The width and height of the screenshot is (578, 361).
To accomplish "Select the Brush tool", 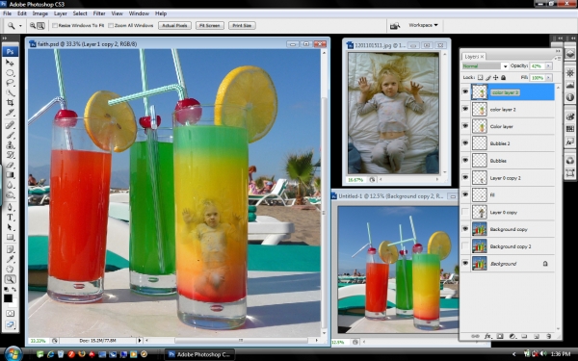I will pos(10,135).
